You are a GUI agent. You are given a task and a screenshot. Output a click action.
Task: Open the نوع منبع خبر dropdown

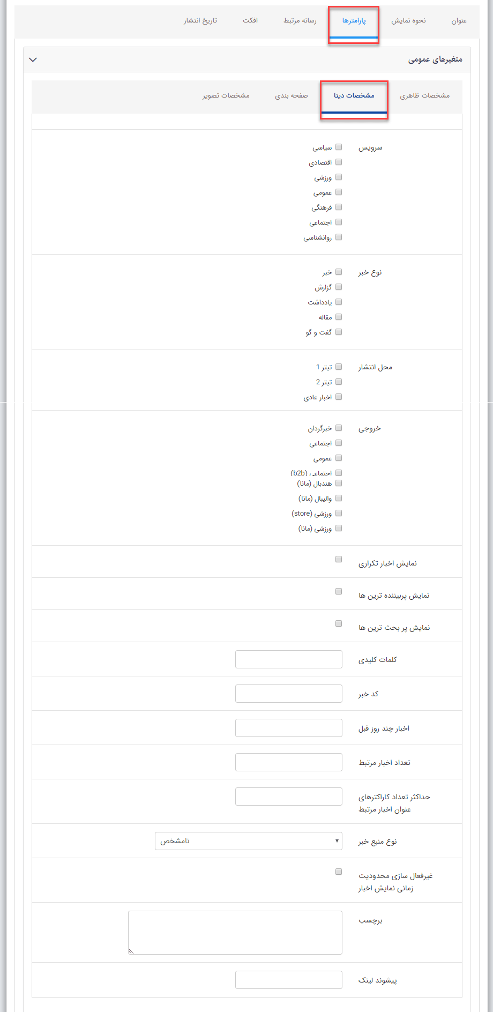(249, 840)
